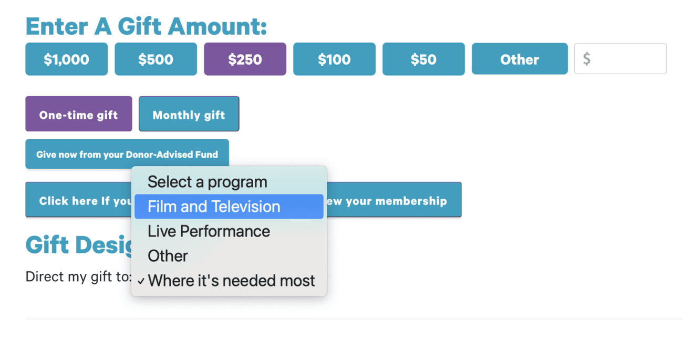Click the 'Enter A Gift Amount' heading
The height and width of the screenshot is (339, 683).
[x=146, y=26]
